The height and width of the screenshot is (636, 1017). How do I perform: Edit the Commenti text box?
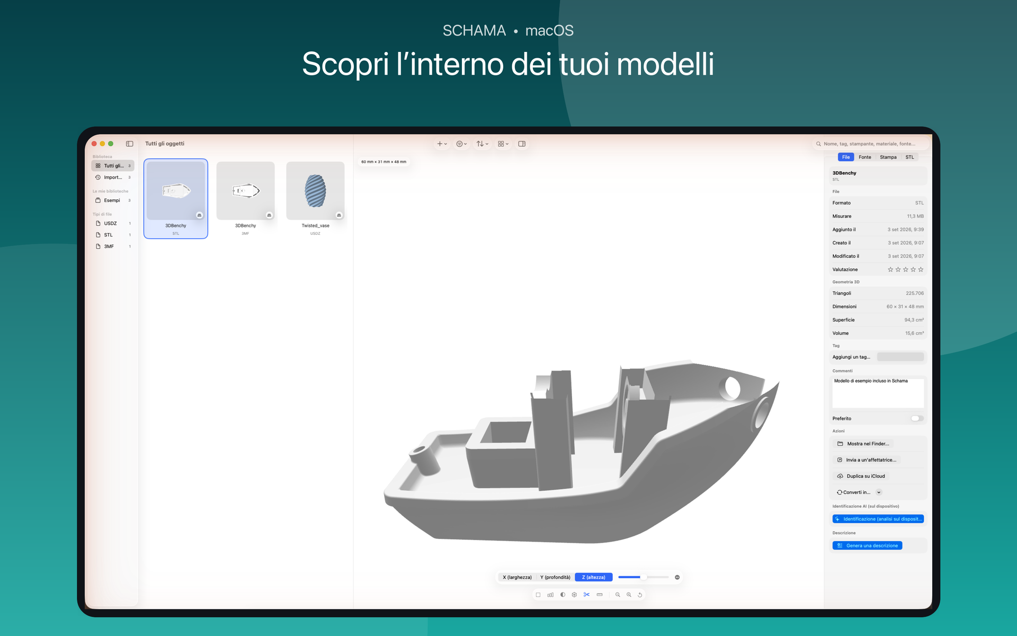coord(878,392)
